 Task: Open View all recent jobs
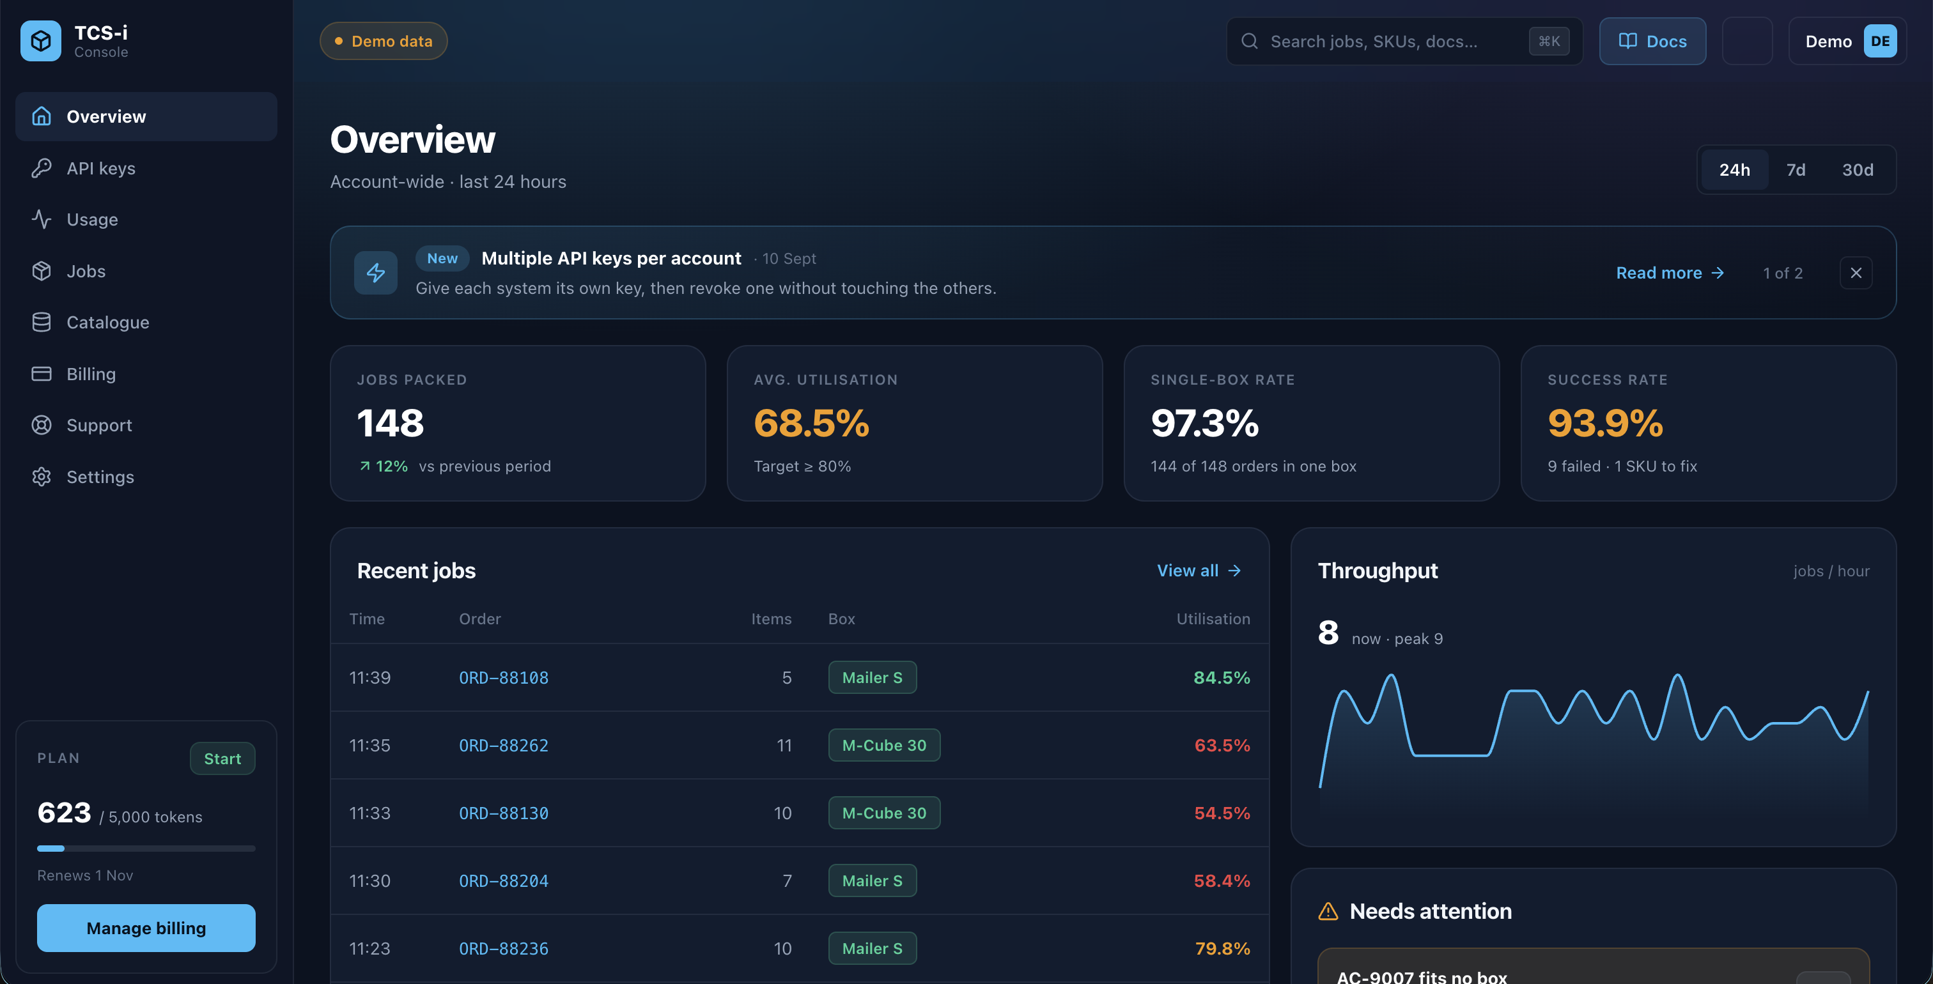[1199, 571]
